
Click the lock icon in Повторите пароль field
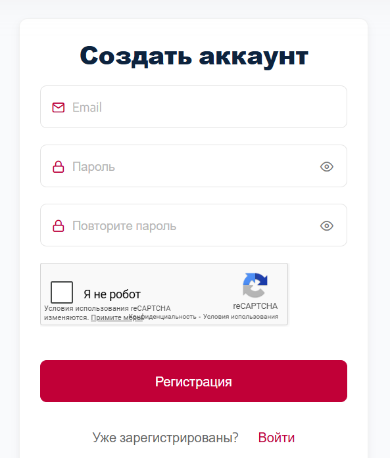[59, 226]
